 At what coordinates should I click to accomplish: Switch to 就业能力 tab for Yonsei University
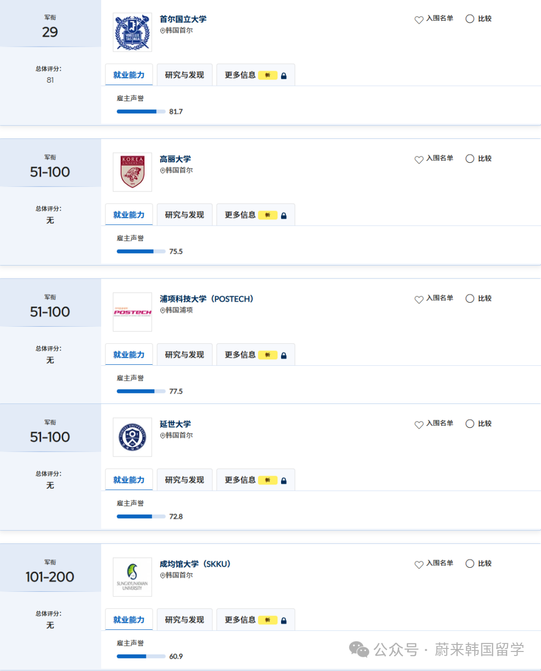click(129, 480)
